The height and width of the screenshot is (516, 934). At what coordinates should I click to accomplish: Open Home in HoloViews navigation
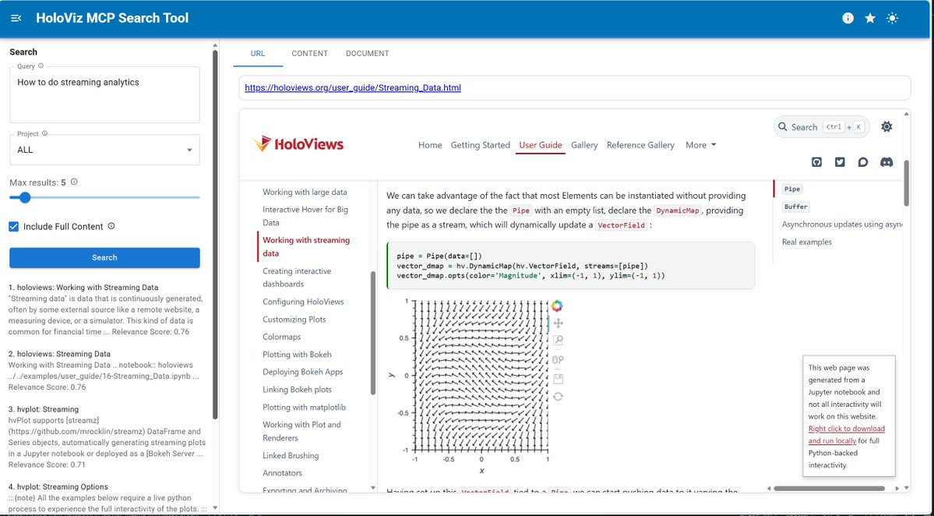tap(430, 145)
